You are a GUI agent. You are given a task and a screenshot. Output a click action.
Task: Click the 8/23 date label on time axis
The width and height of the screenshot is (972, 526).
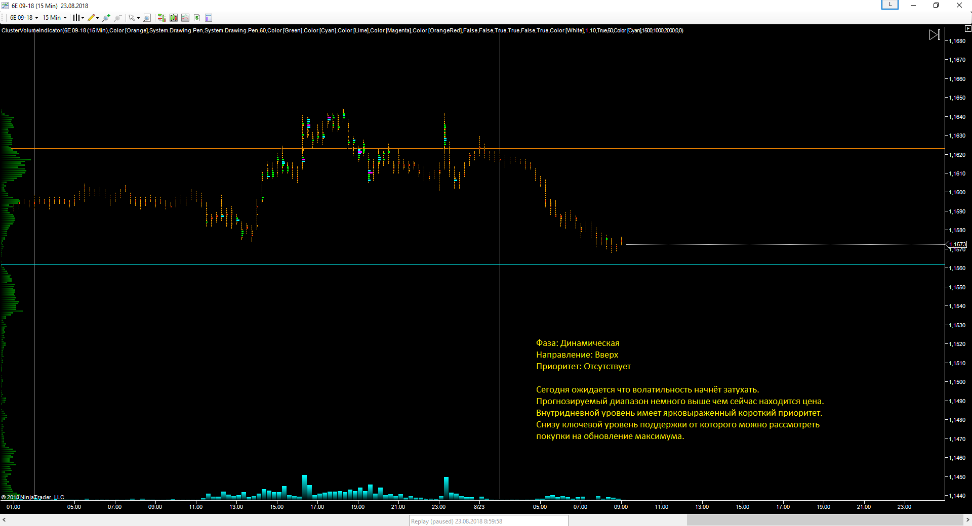[x=479, y=507]
